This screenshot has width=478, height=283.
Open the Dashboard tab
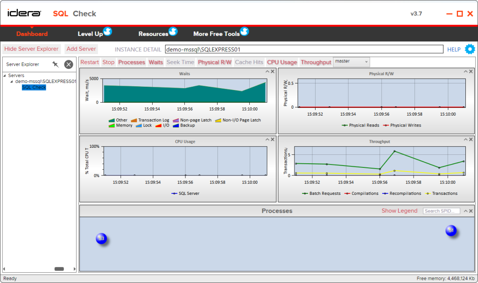(32, 34)
